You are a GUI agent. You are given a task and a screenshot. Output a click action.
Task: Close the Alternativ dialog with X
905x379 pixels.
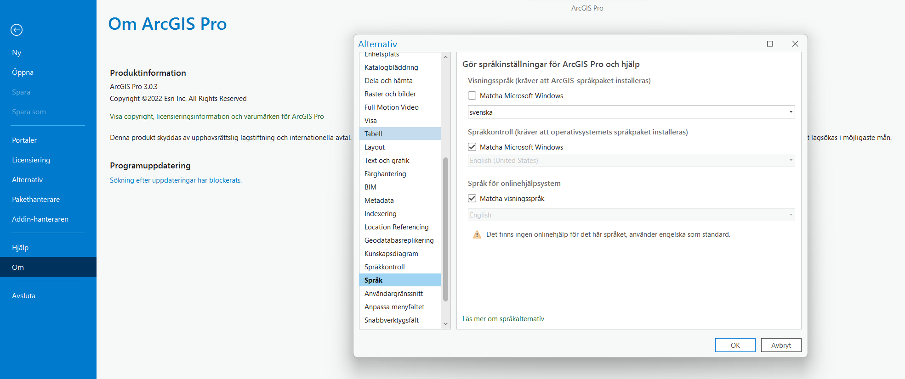coord(795,44)
